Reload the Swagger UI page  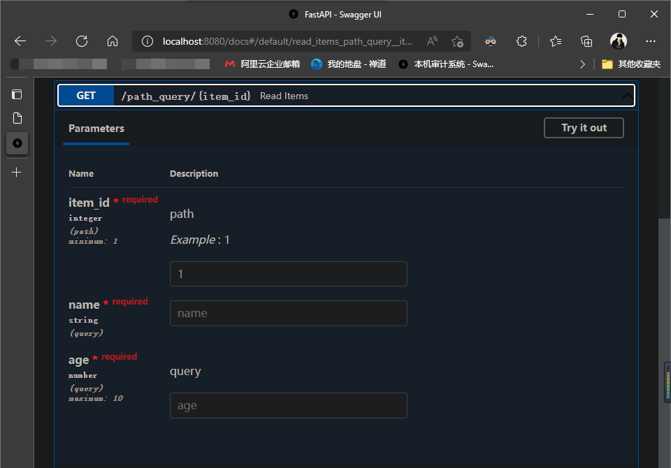[x=82, y=41]
